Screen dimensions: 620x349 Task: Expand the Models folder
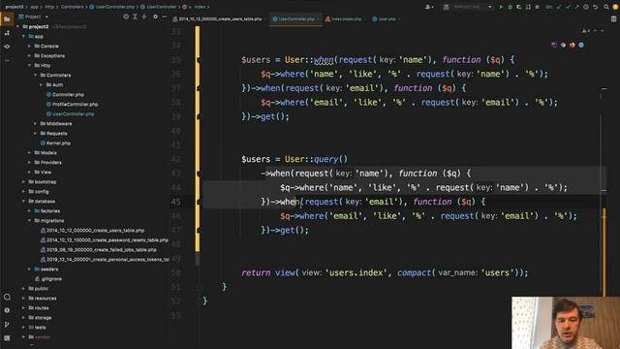(x=29, y=153)
